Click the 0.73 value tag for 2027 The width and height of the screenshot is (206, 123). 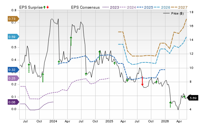coord(13,19)
